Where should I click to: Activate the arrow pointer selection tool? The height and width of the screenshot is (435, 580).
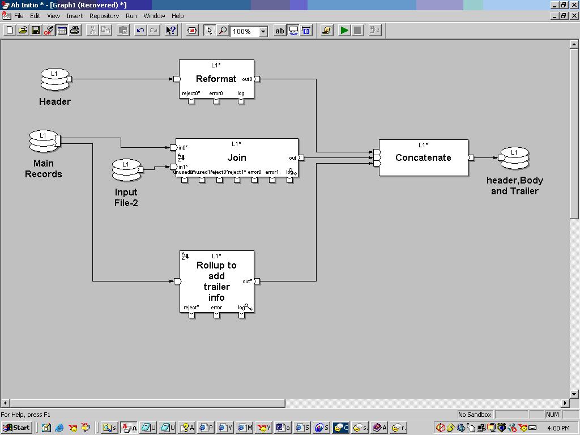[x=210, y=31]
